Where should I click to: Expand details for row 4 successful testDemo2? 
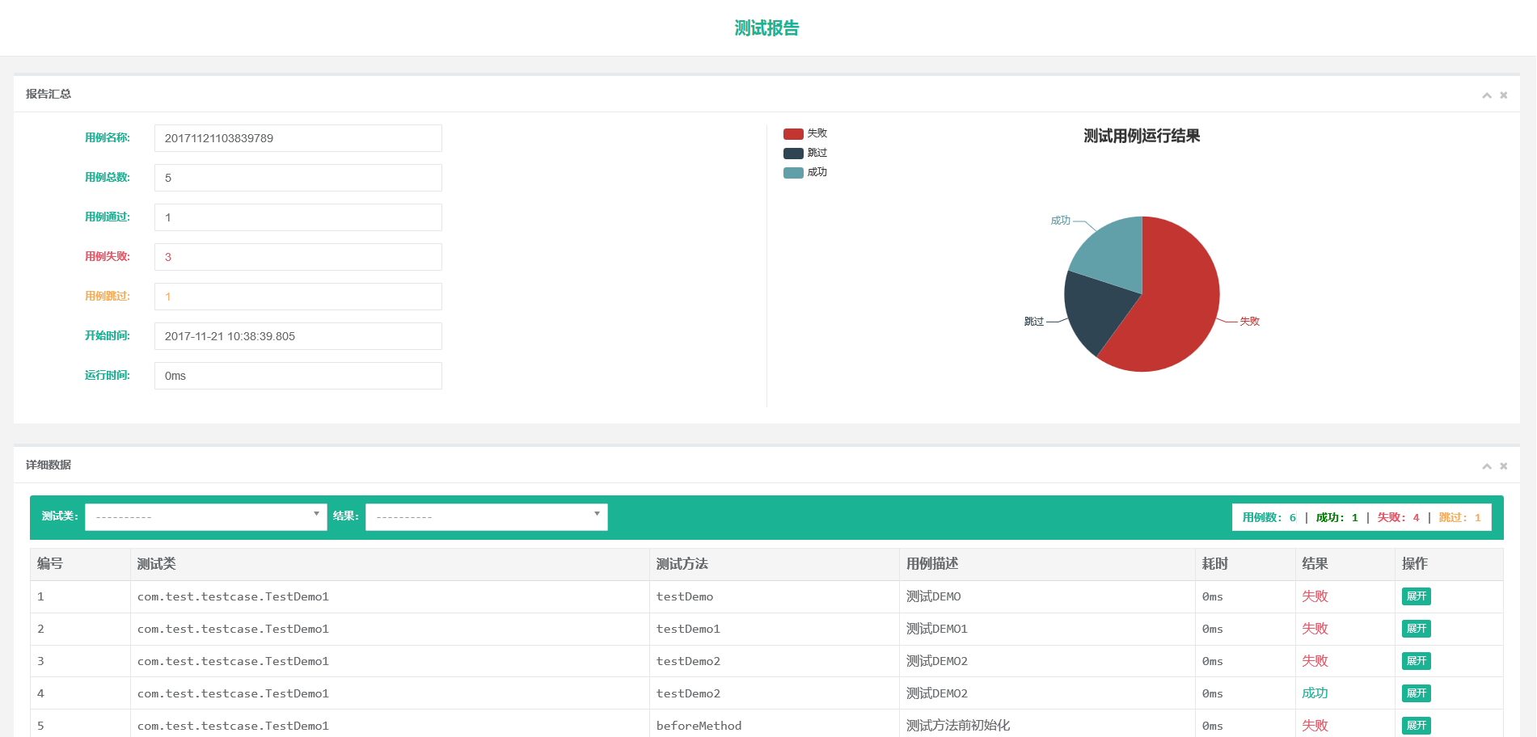[1416, 693]
